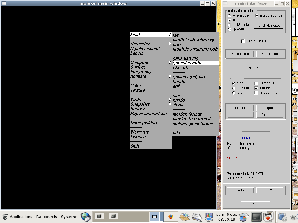Screen dimensions: 298x223
Task: Expand the Write submenu arrow
Action: 170,99
